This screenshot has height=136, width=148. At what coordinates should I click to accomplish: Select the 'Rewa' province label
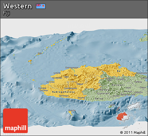point(128,91)
